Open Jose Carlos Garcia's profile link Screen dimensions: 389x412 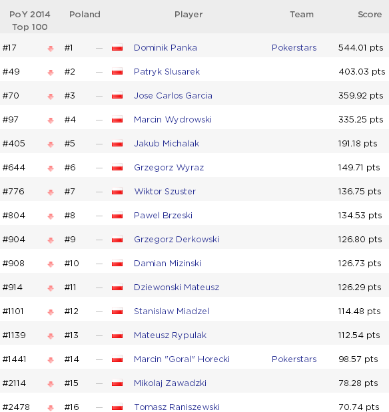coord(173,95)
